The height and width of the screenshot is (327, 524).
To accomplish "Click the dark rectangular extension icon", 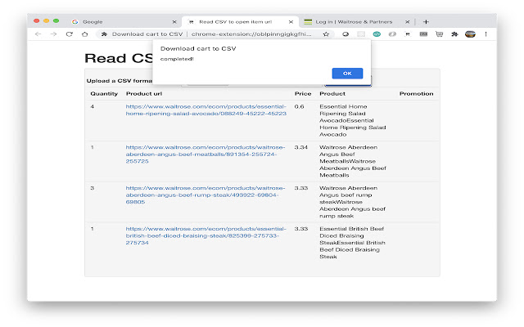I will click(423, 34).
